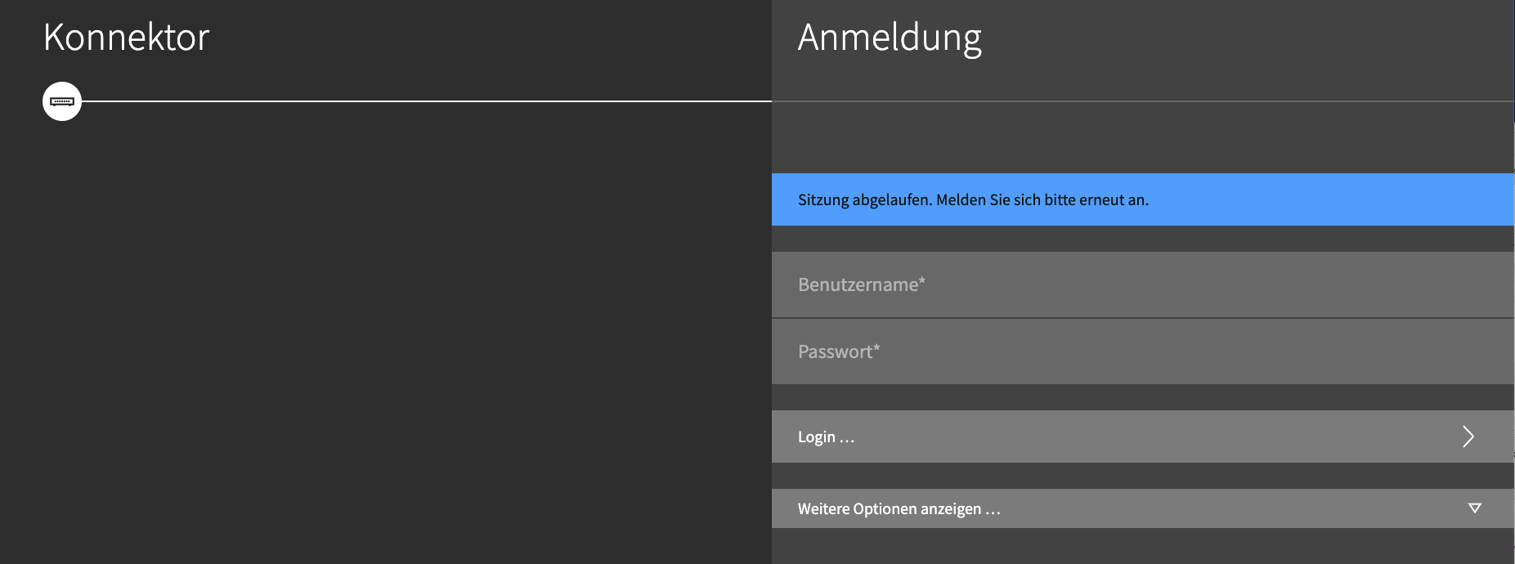Click the empty right end of the Benutzername field

pos(1390,284)
